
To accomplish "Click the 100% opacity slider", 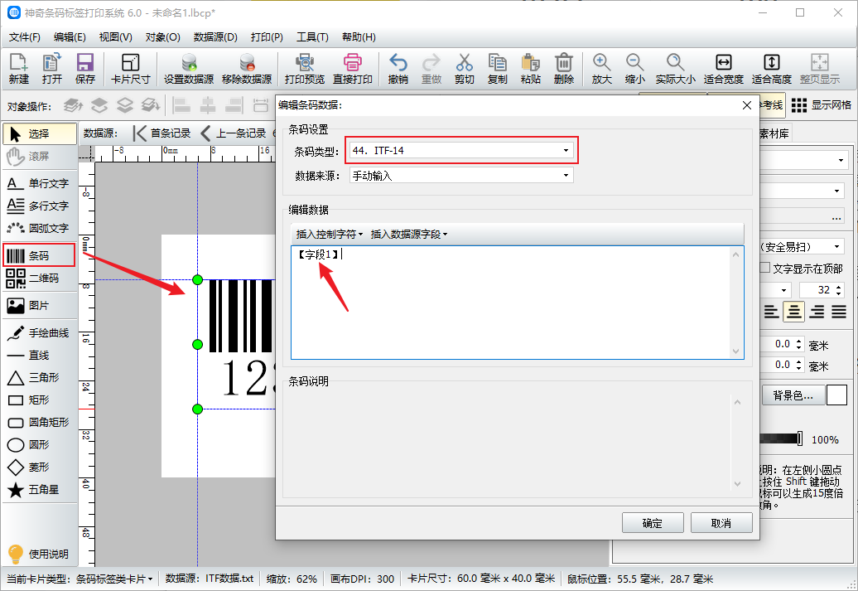I will [x=782, y=438].
